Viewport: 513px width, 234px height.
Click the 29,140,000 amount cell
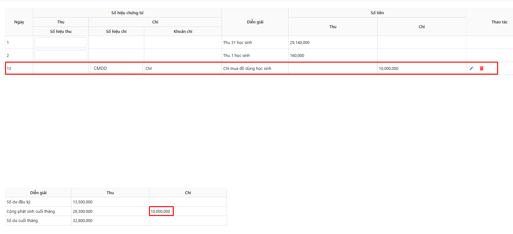300,42
